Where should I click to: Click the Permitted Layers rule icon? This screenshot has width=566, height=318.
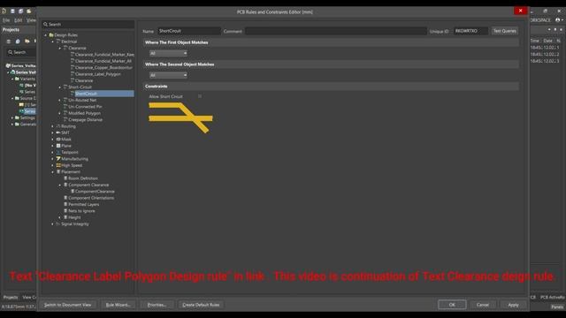click(65, 204)
